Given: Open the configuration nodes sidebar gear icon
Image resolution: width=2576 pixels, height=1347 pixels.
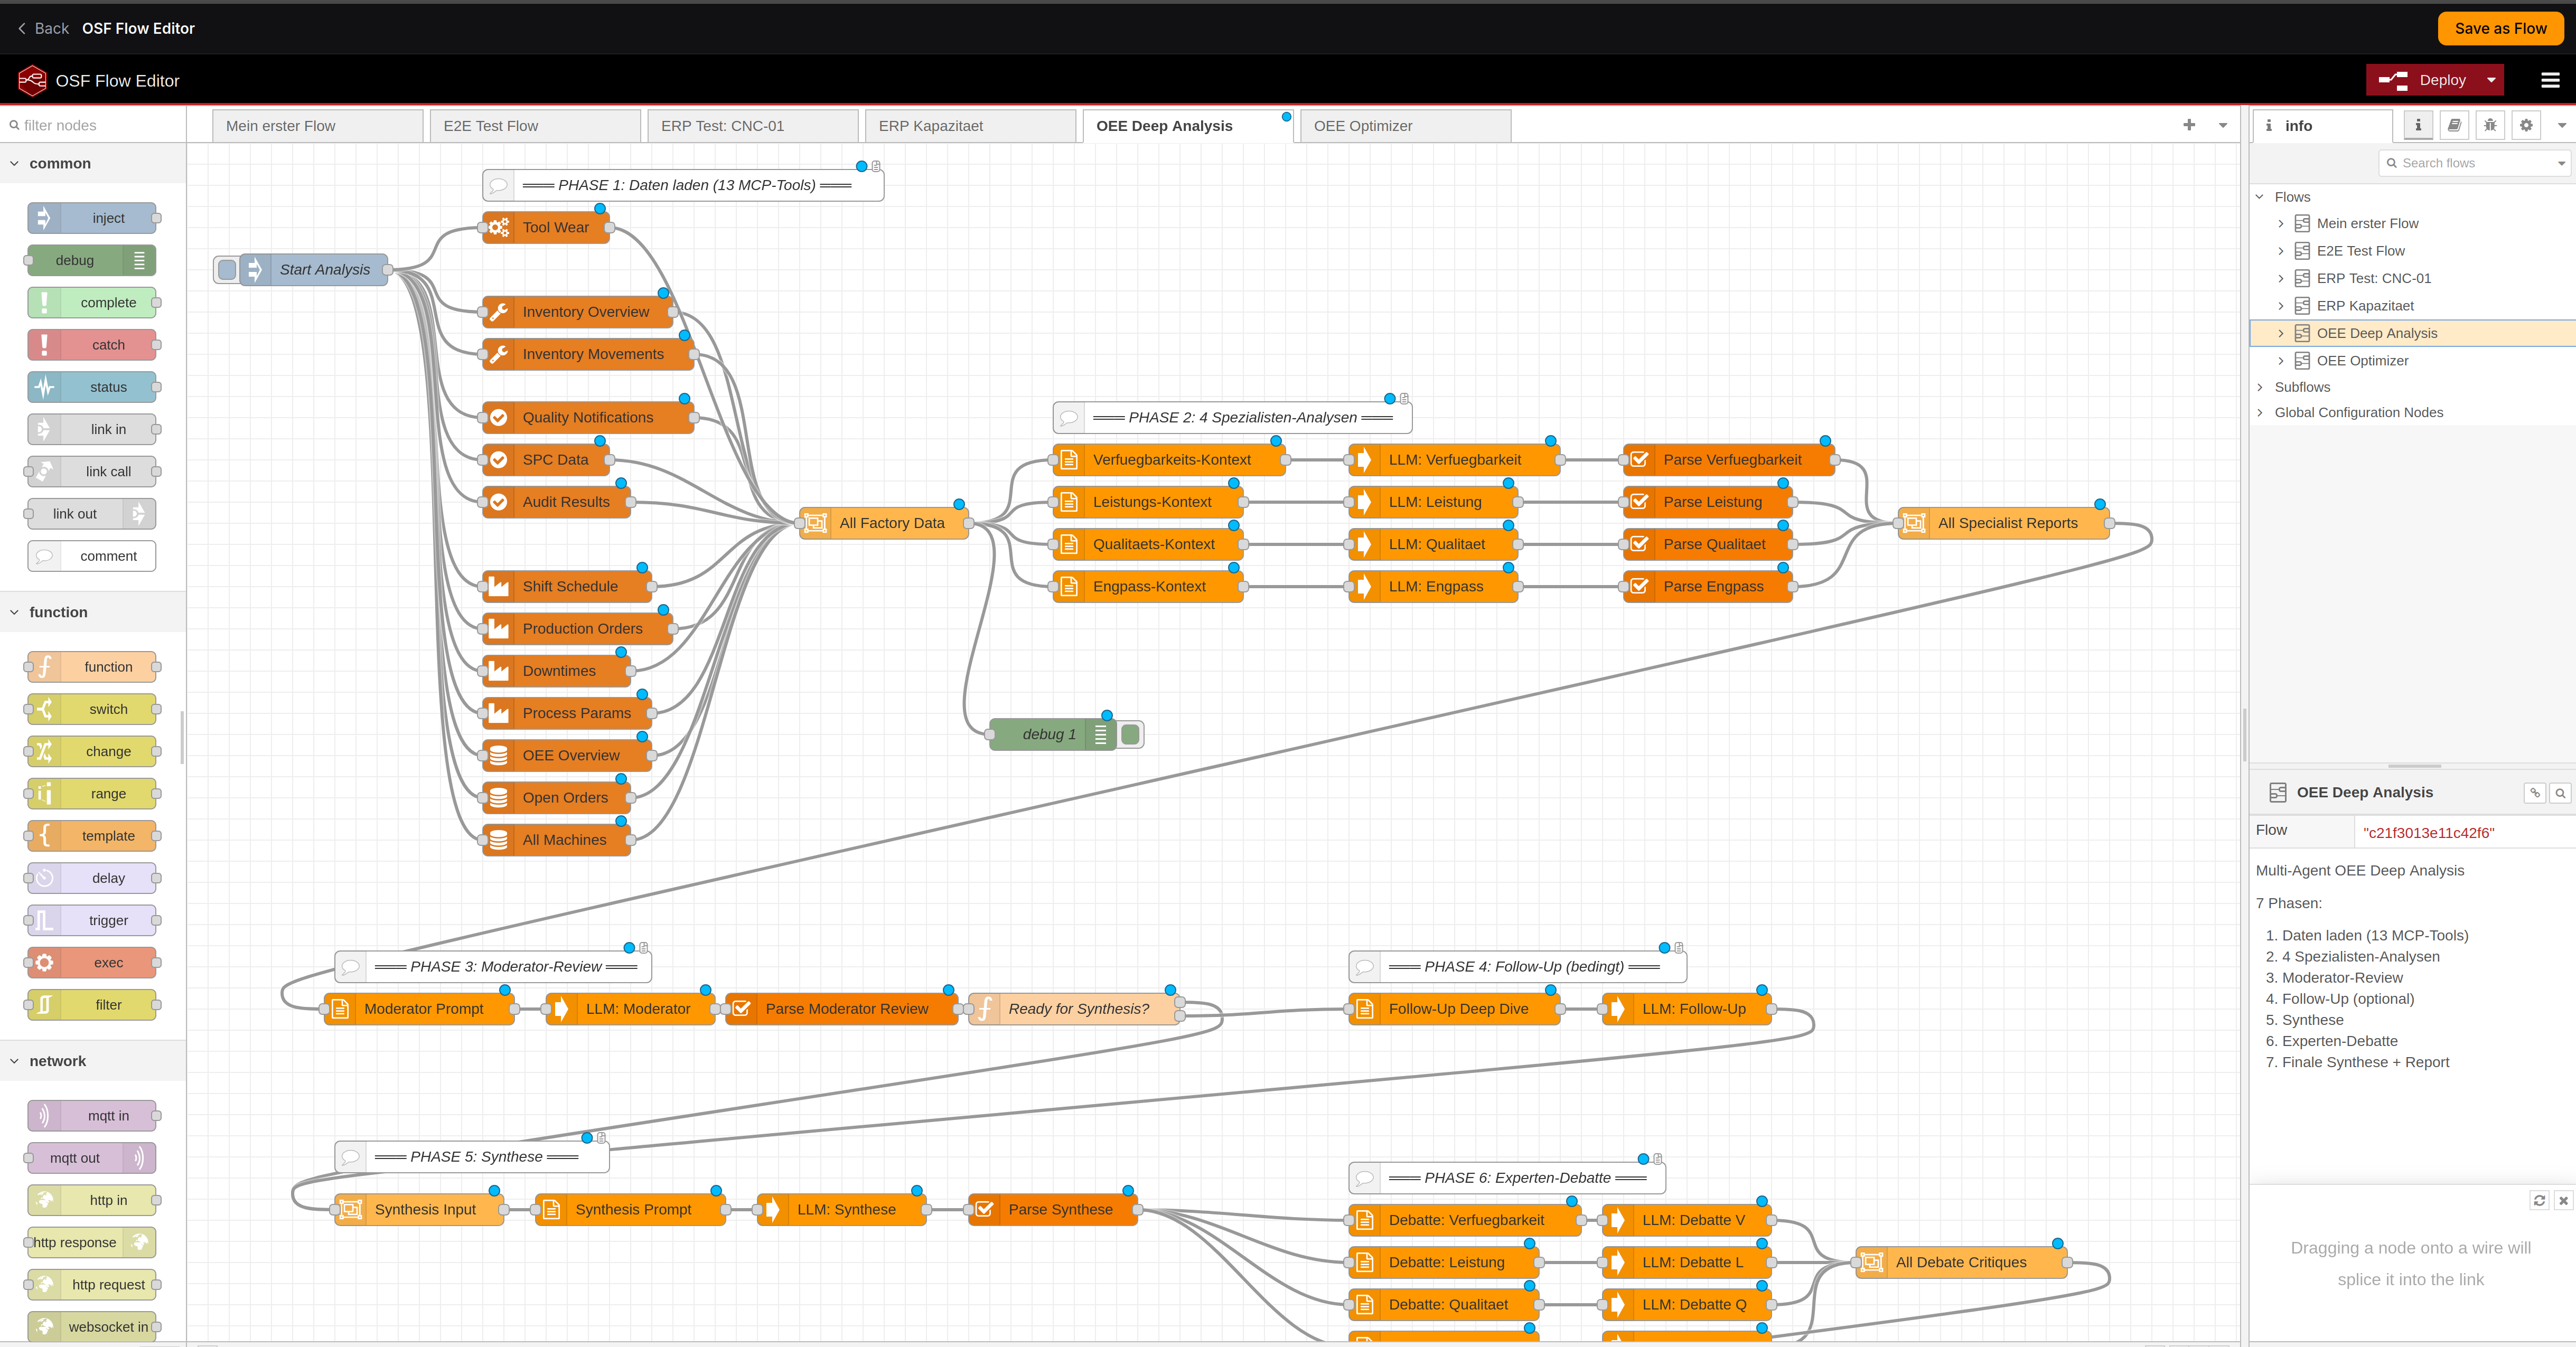Looking at the screenshot, I should [2526, 125].
